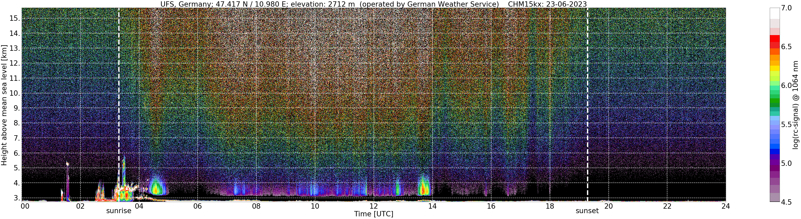801x219 pixels.
Task: Click the y-axis tick label '4.'
Action: click(17, 183)
